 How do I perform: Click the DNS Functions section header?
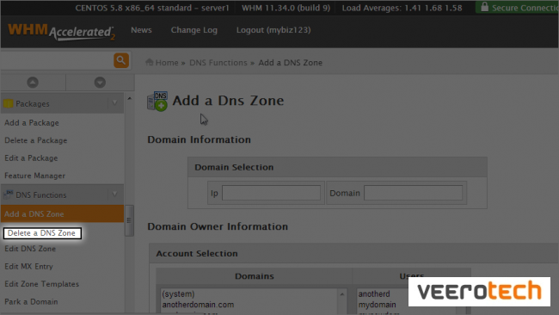(62, 195)
